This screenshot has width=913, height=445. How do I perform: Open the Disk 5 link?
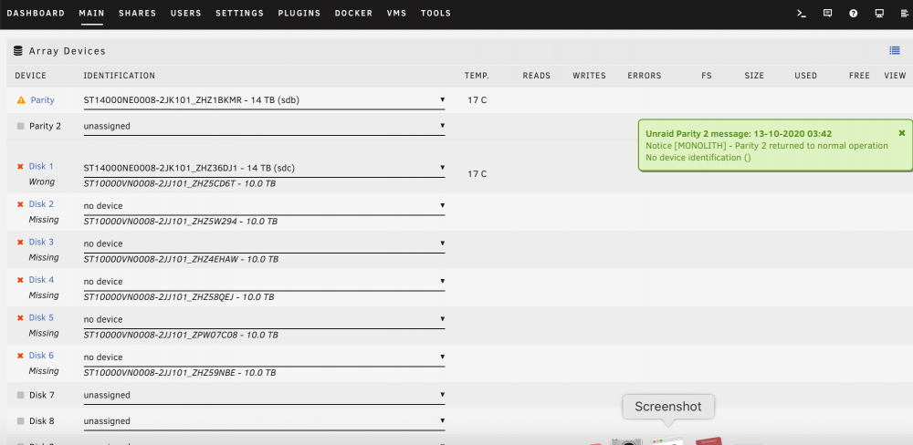pyautogui.click(x=41, y=317)
